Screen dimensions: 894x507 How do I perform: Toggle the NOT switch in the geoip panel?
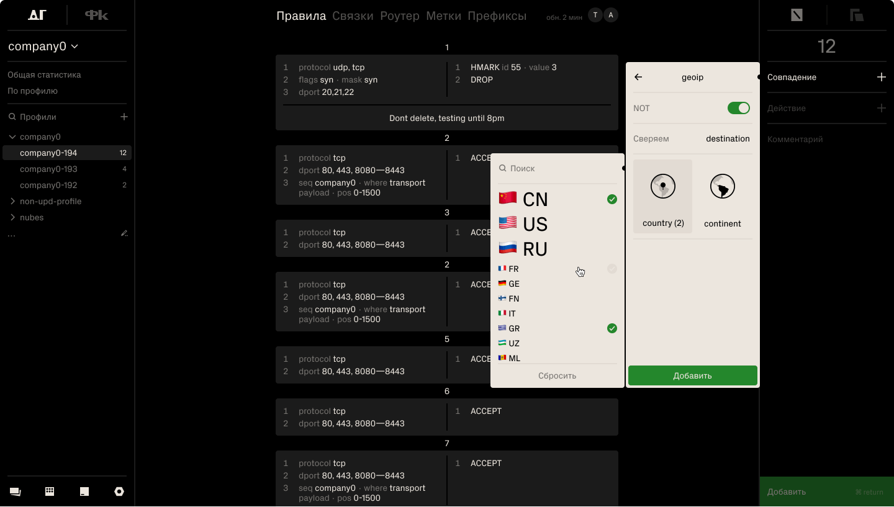click(738, 107)
